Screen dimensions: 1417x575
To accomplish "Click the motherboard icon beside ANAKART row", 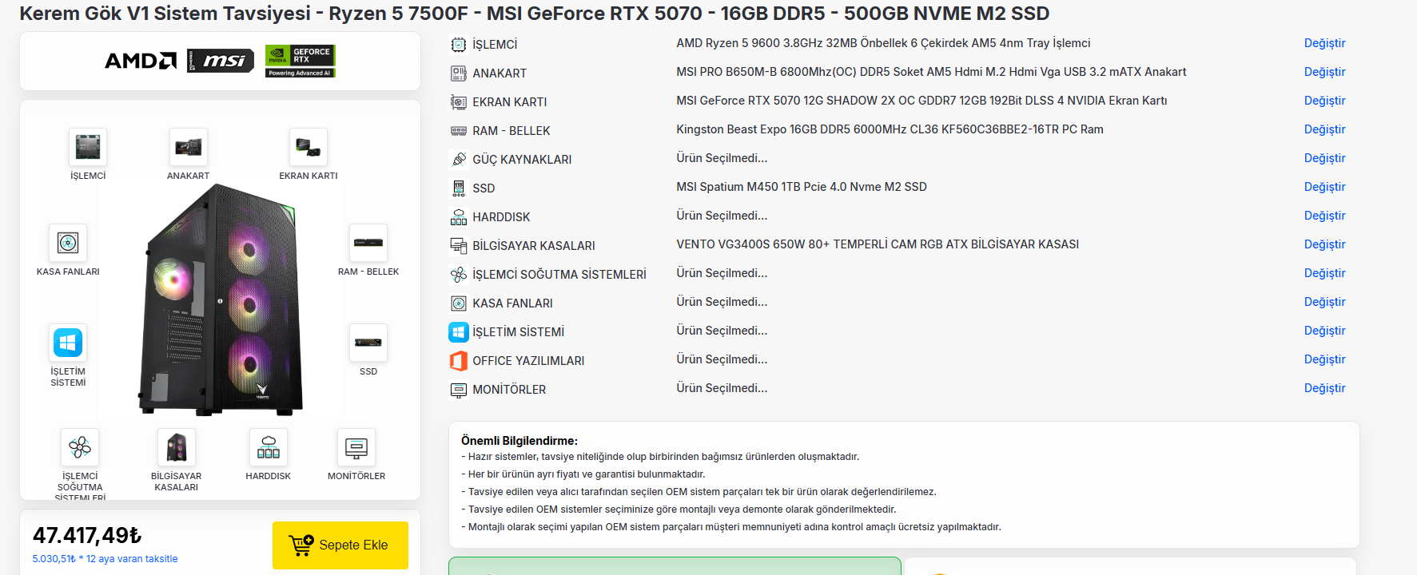I will click(x=459, y=73).
